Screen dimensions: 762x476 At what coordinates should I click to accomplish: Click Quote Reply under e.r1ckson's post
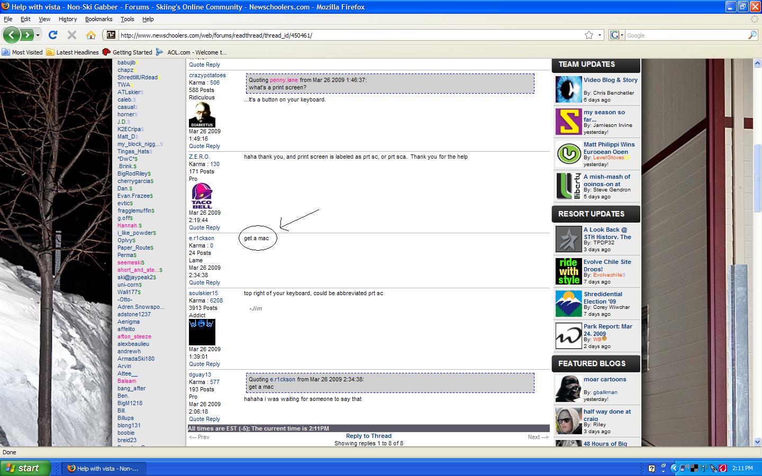click(204, 282)
